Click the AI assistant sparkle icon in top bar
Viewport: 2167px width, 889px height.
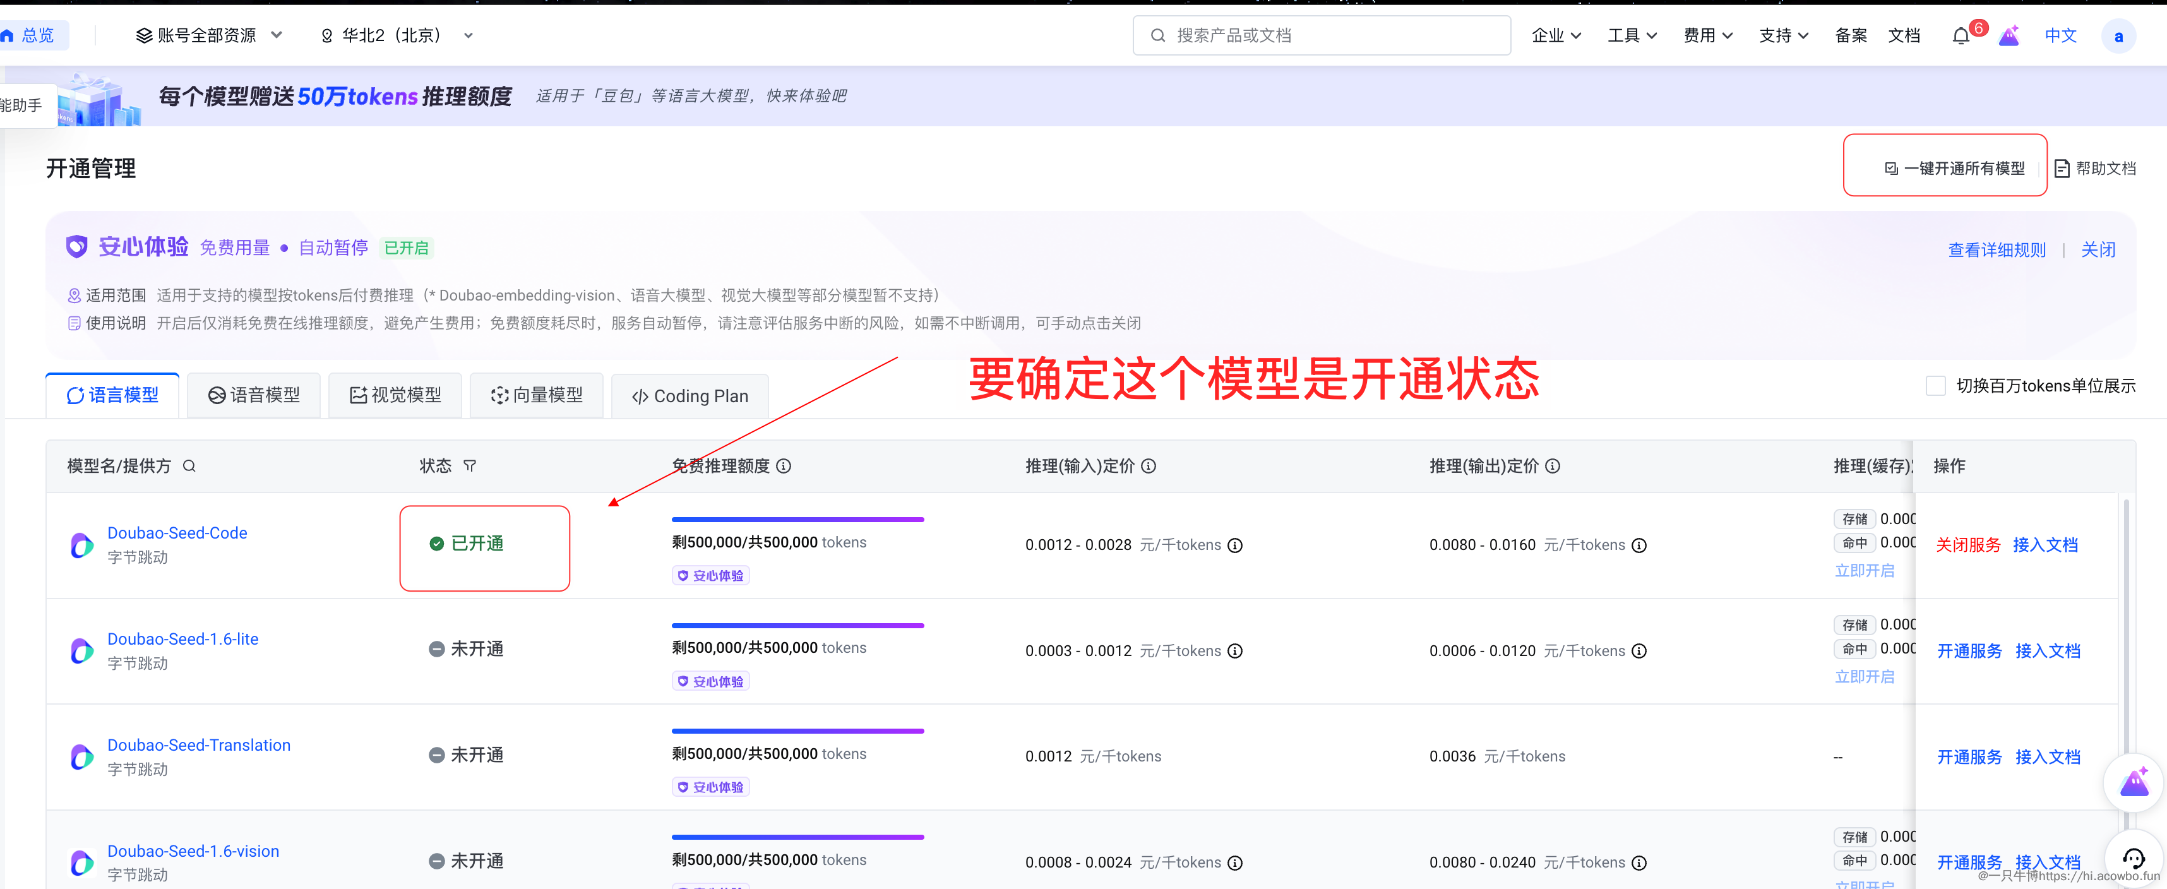[x=2010, y=35]
